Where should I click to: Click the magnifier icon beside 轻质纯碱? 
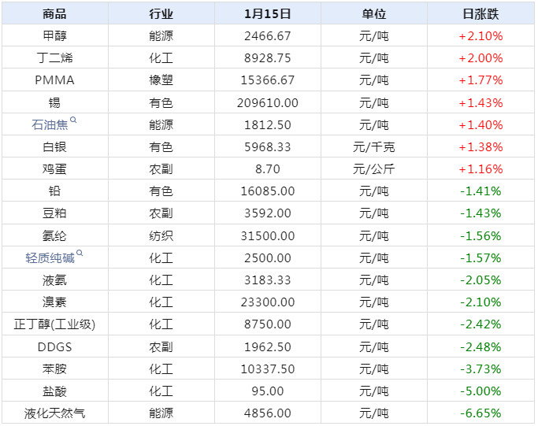80,254
